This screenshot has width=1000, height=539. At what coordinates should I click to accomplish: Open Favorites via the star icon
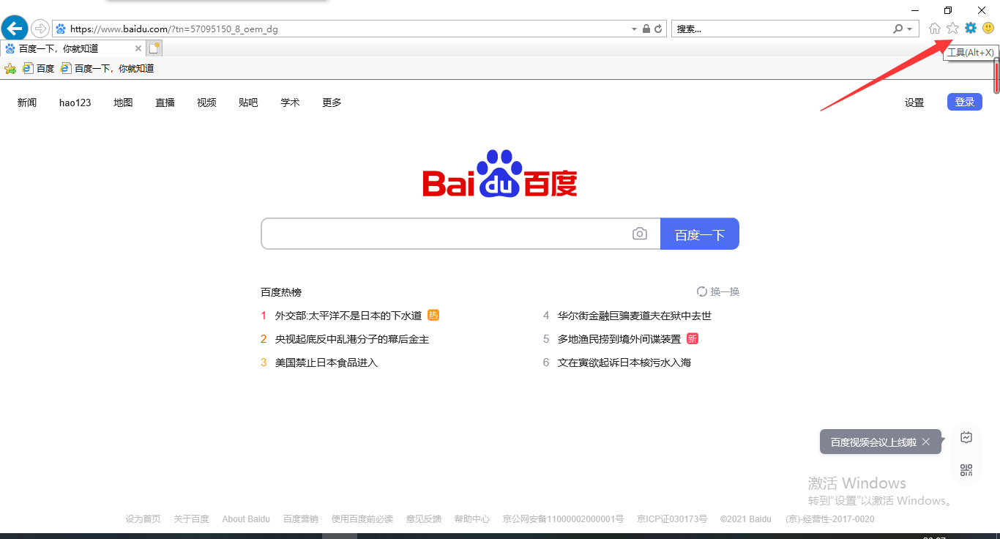tap(952, 28)
